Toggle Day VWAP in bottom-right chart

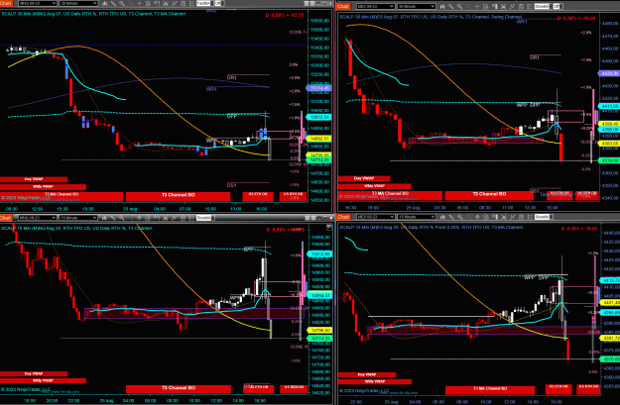tap(366, 374)
